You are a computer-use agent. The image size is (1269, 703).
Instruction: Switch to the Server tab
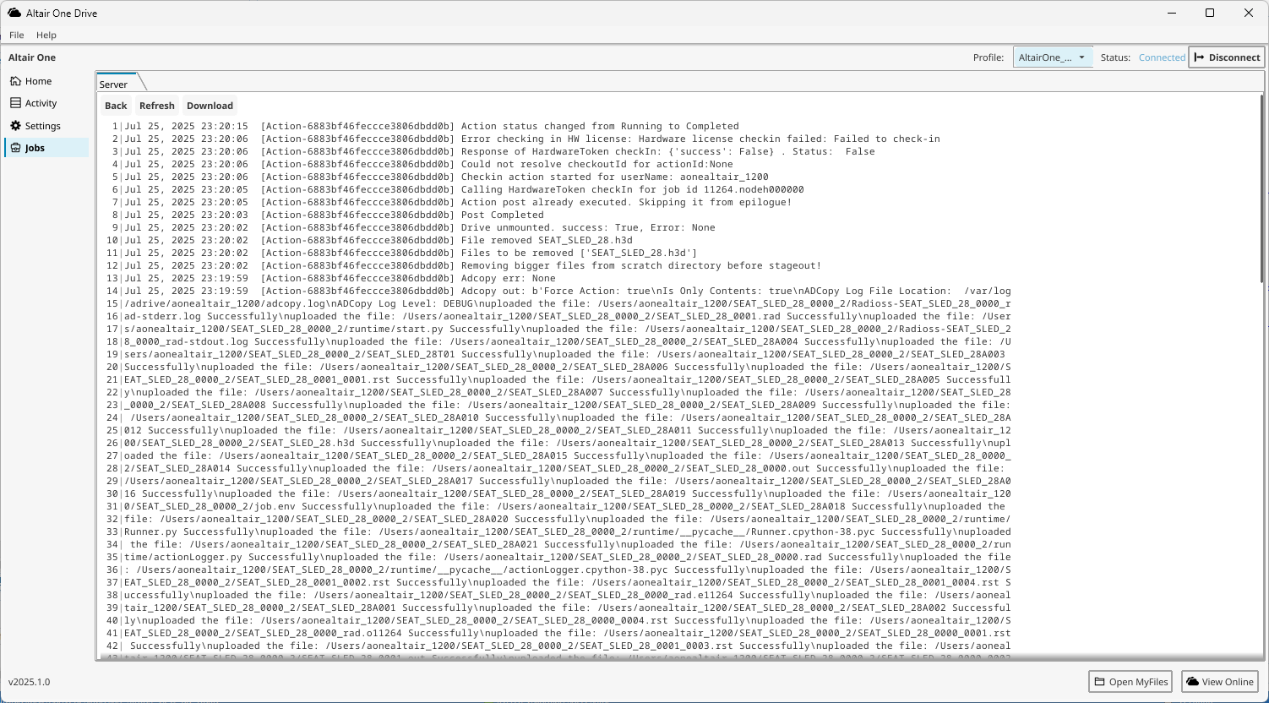114,84
